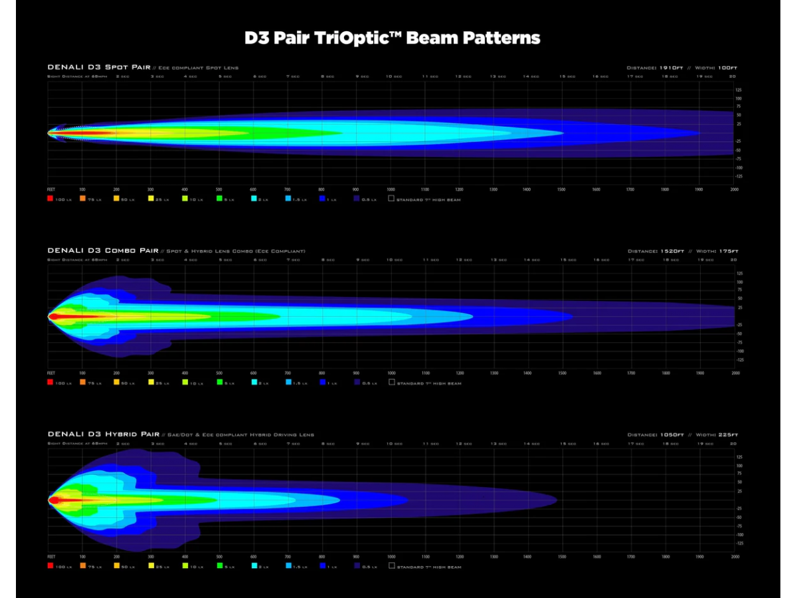Click the lime 10 lx swatch in Combo Pair legend
Image resolution: width=797 pixels, height=598 pixels.
coord(185,383)
